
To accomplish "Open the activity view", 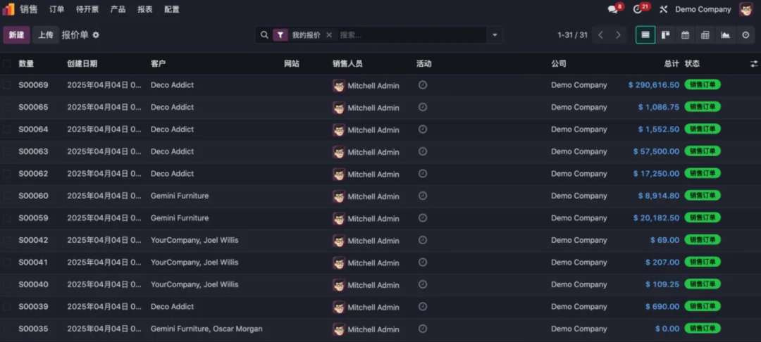I will click(745, 35).
